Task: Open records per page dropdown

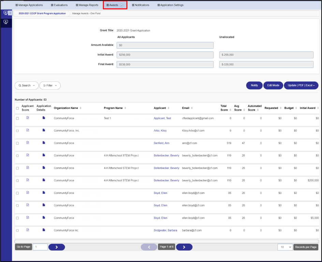Action: point(285,247)
